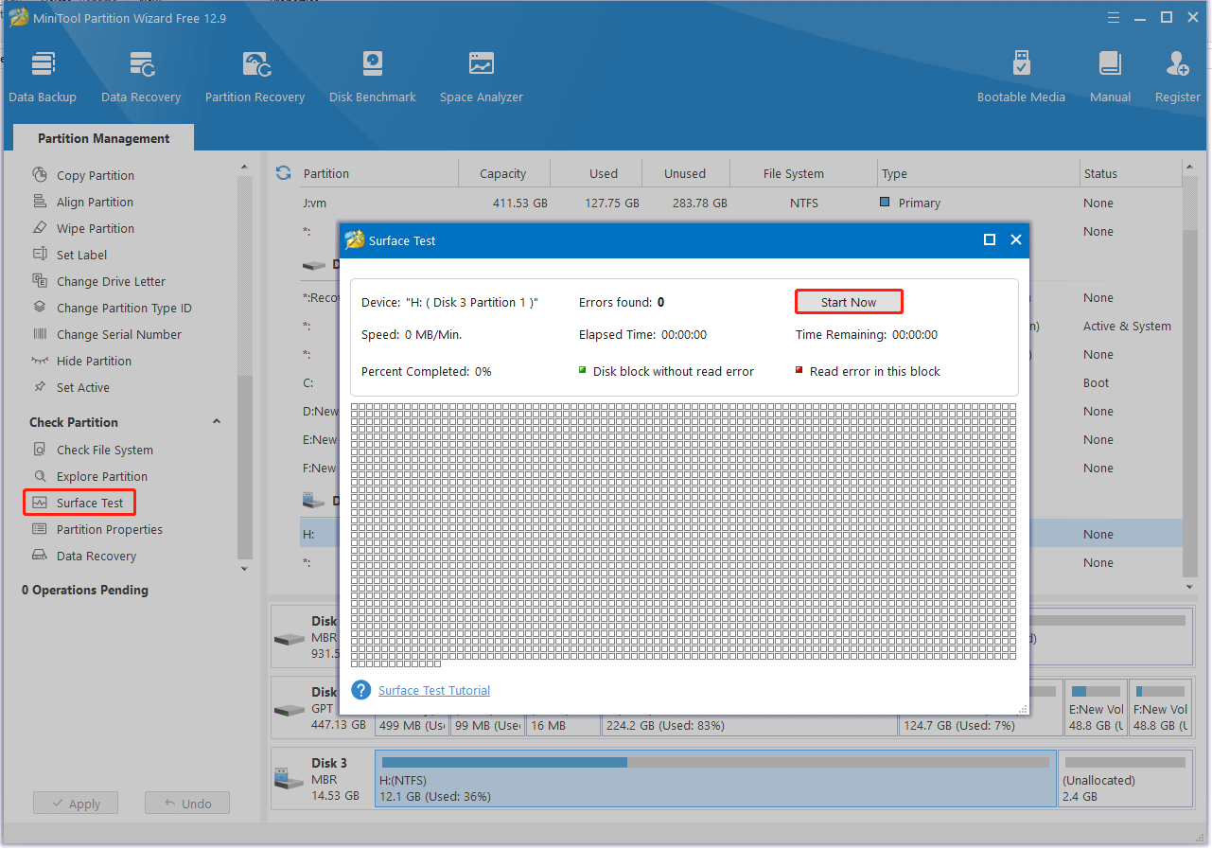Choose Wipe Partition action
Viewport: 1212px width, 849px height.
[96, 228]
